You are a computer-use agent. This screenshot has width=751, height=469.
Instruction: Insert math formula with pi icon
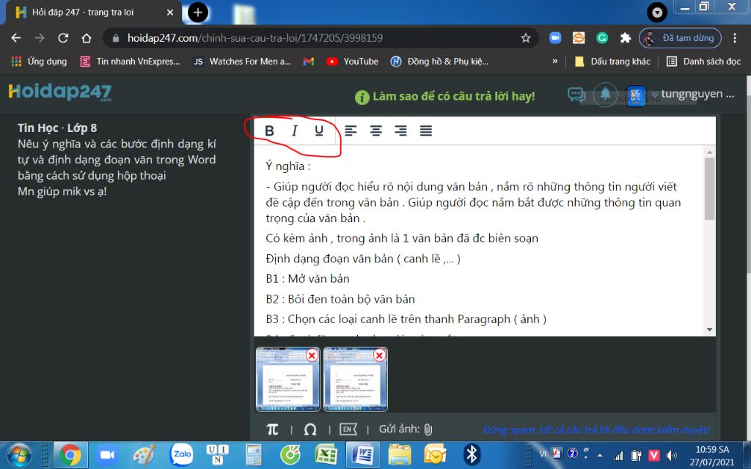click(272, 429)
